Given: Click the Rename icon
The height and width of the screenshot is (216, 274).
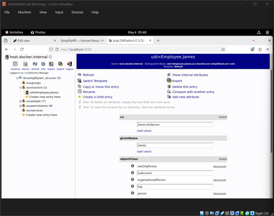Looking at the screenshot, I should tap(80, 92).
